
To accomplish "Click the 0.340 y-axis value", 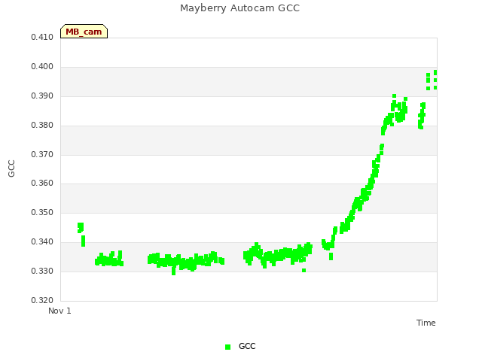I will [42, 242].
